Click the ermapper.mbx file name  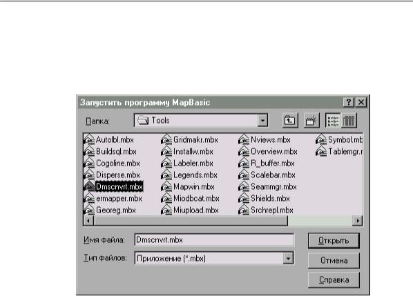tap(119, 199)
